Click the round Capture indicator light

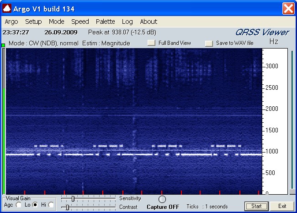click(162, 199)
